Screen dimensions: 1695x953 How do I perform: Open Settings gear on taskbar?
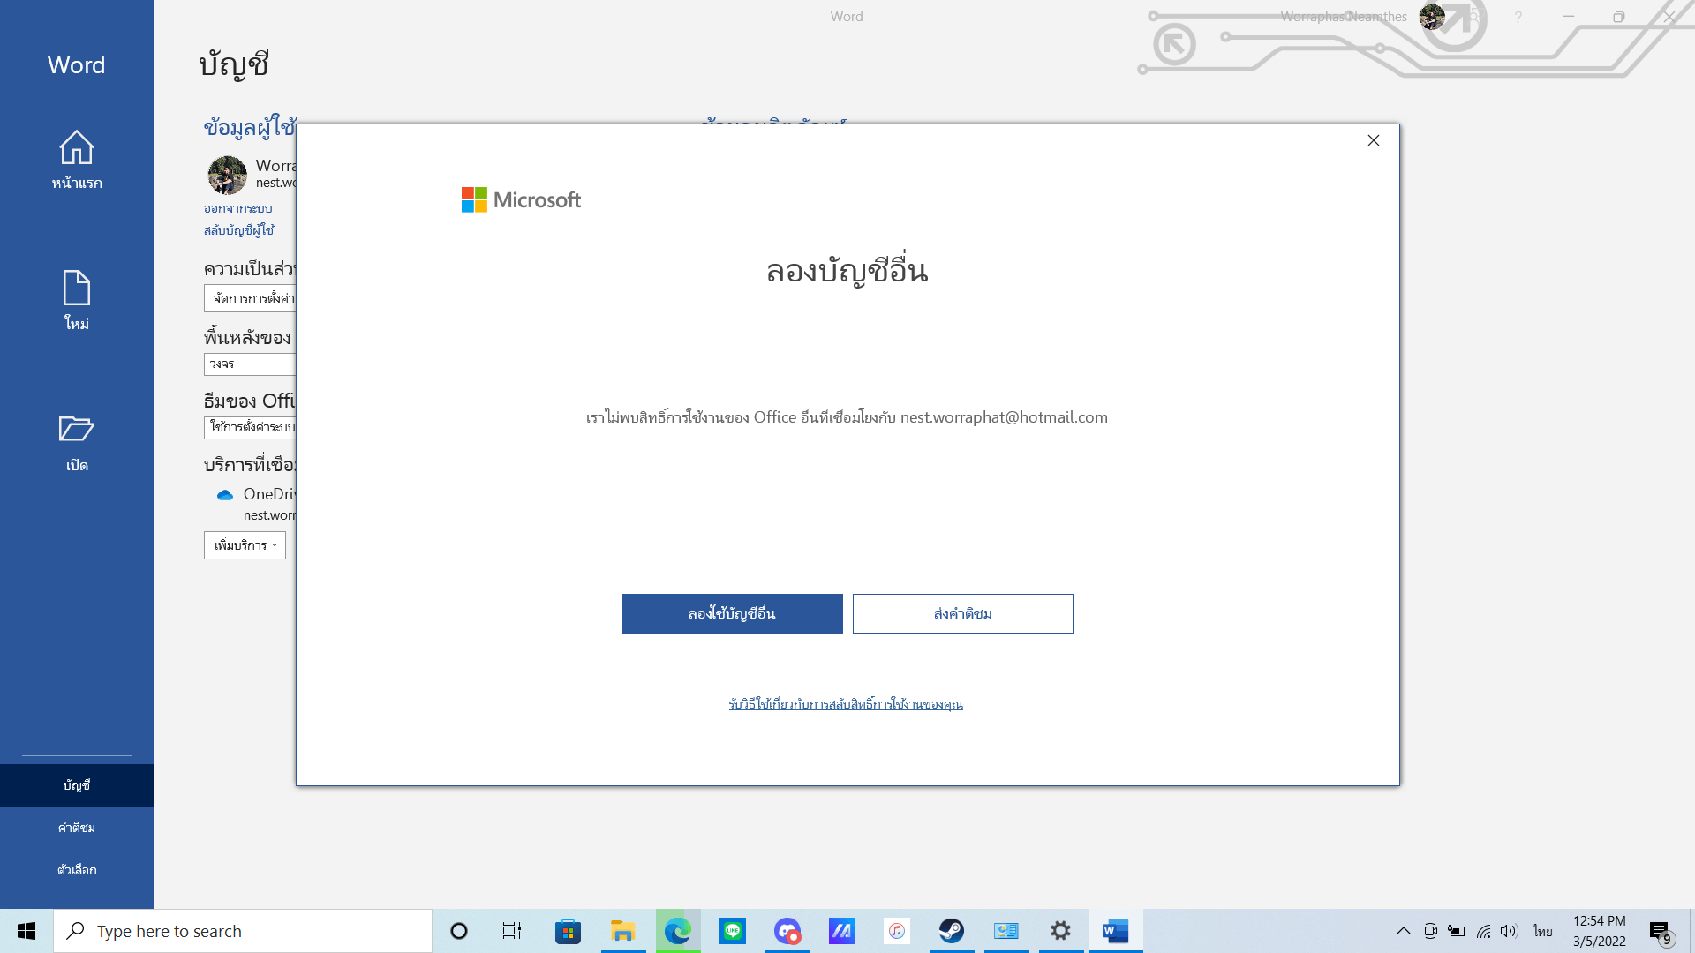pos(1061,931)
